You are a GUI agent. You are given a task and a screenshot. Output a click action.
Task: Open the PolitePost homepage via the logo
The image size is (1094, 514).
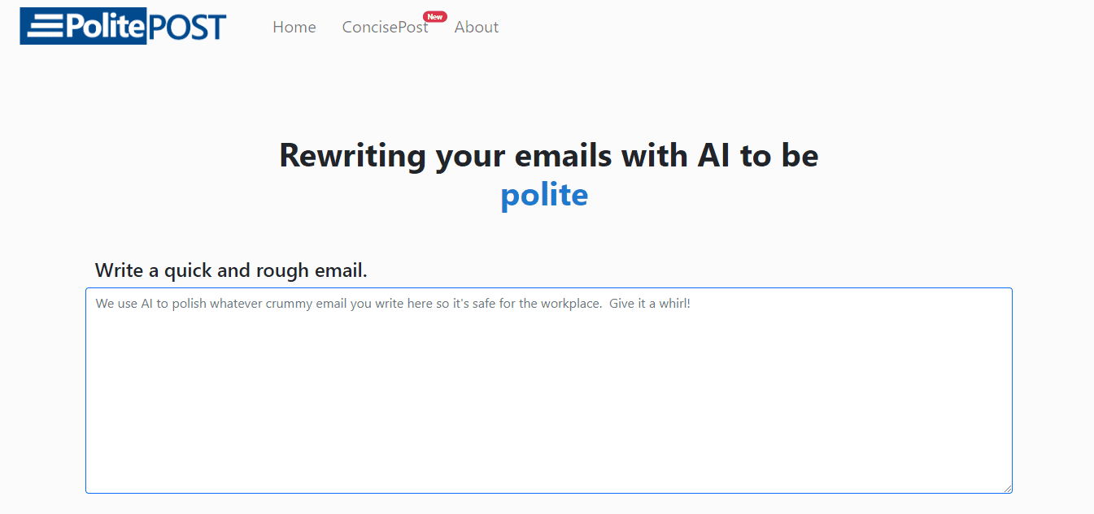[122, 26]
